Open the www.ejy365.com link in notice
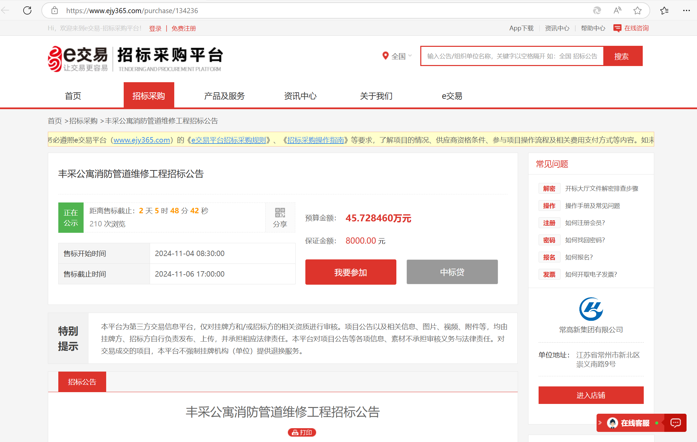Screen dimensions: 697x442 (x=142, y=140)
